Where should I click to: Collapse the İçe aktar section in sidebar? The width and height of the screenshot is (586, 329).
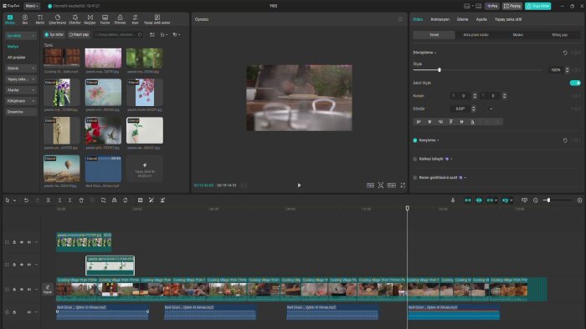point(21,35)
